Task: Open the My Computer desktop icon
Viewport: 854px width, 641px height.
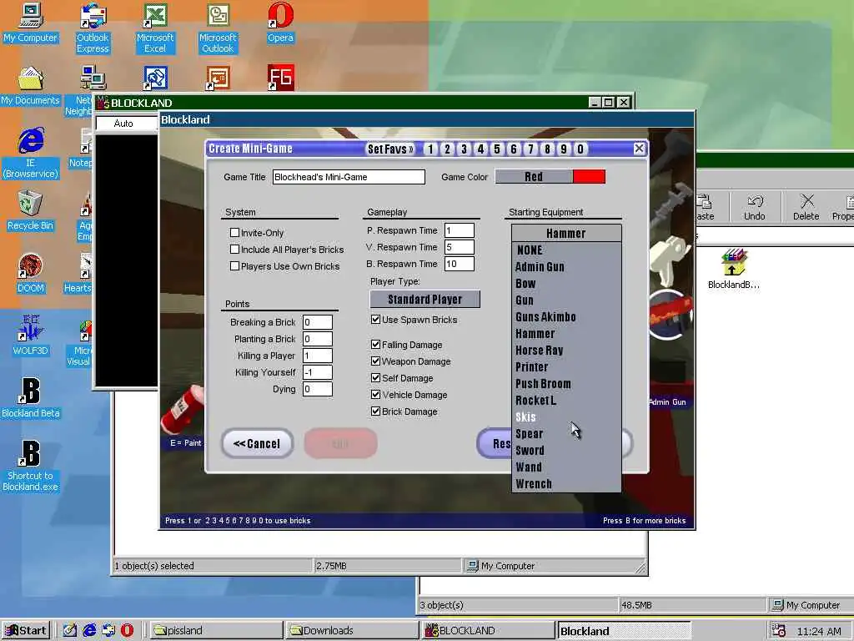Action: [x=31, y=23]
